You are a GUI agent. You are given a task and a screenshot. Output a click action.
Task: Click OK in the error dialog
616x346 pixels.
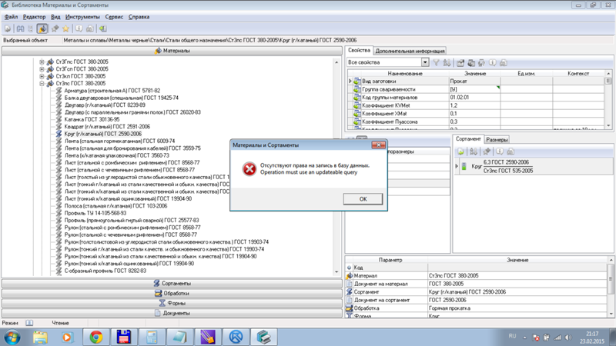(x=363, y=199)
